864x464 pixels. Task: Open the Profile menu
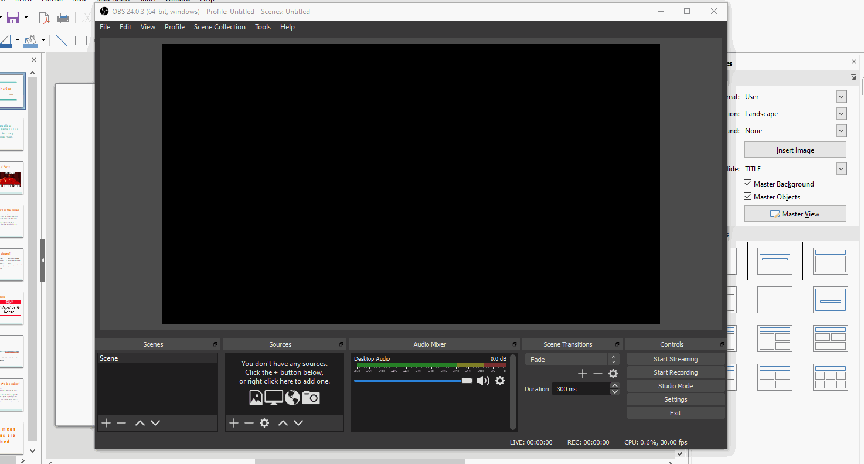tap(175, 27)
